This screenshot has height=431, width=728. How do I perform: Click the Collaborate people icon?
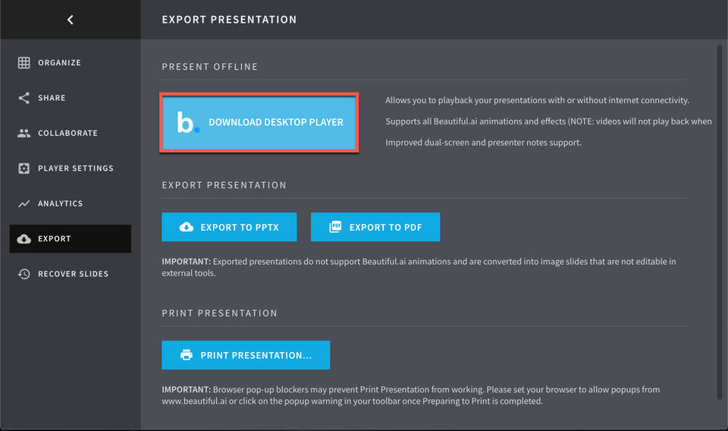tap(24, 134)
